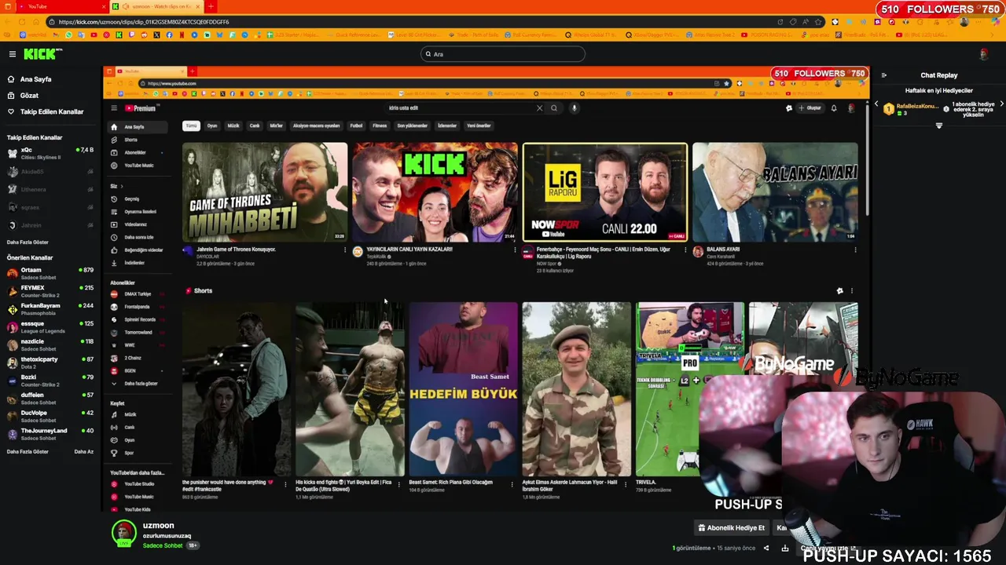Open the Kick sidebar hamburger menu

tap(13, 54)
